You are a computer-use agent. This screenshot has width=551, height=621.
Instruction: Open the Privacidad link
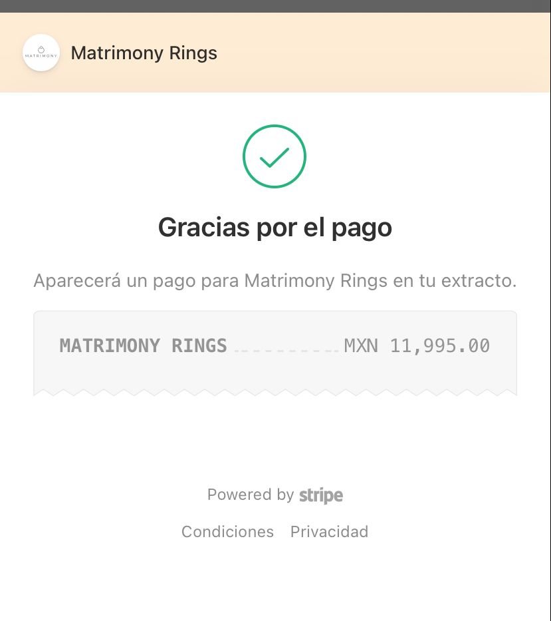pyautogui.click(x=329, y=532)
